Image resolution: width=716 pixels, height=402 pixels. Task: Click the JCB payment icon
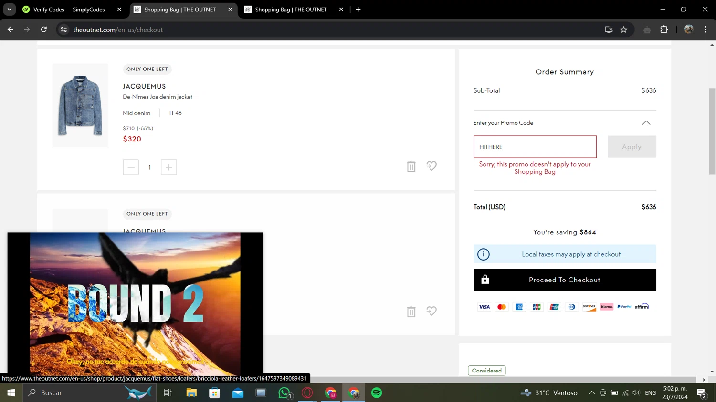537,307
